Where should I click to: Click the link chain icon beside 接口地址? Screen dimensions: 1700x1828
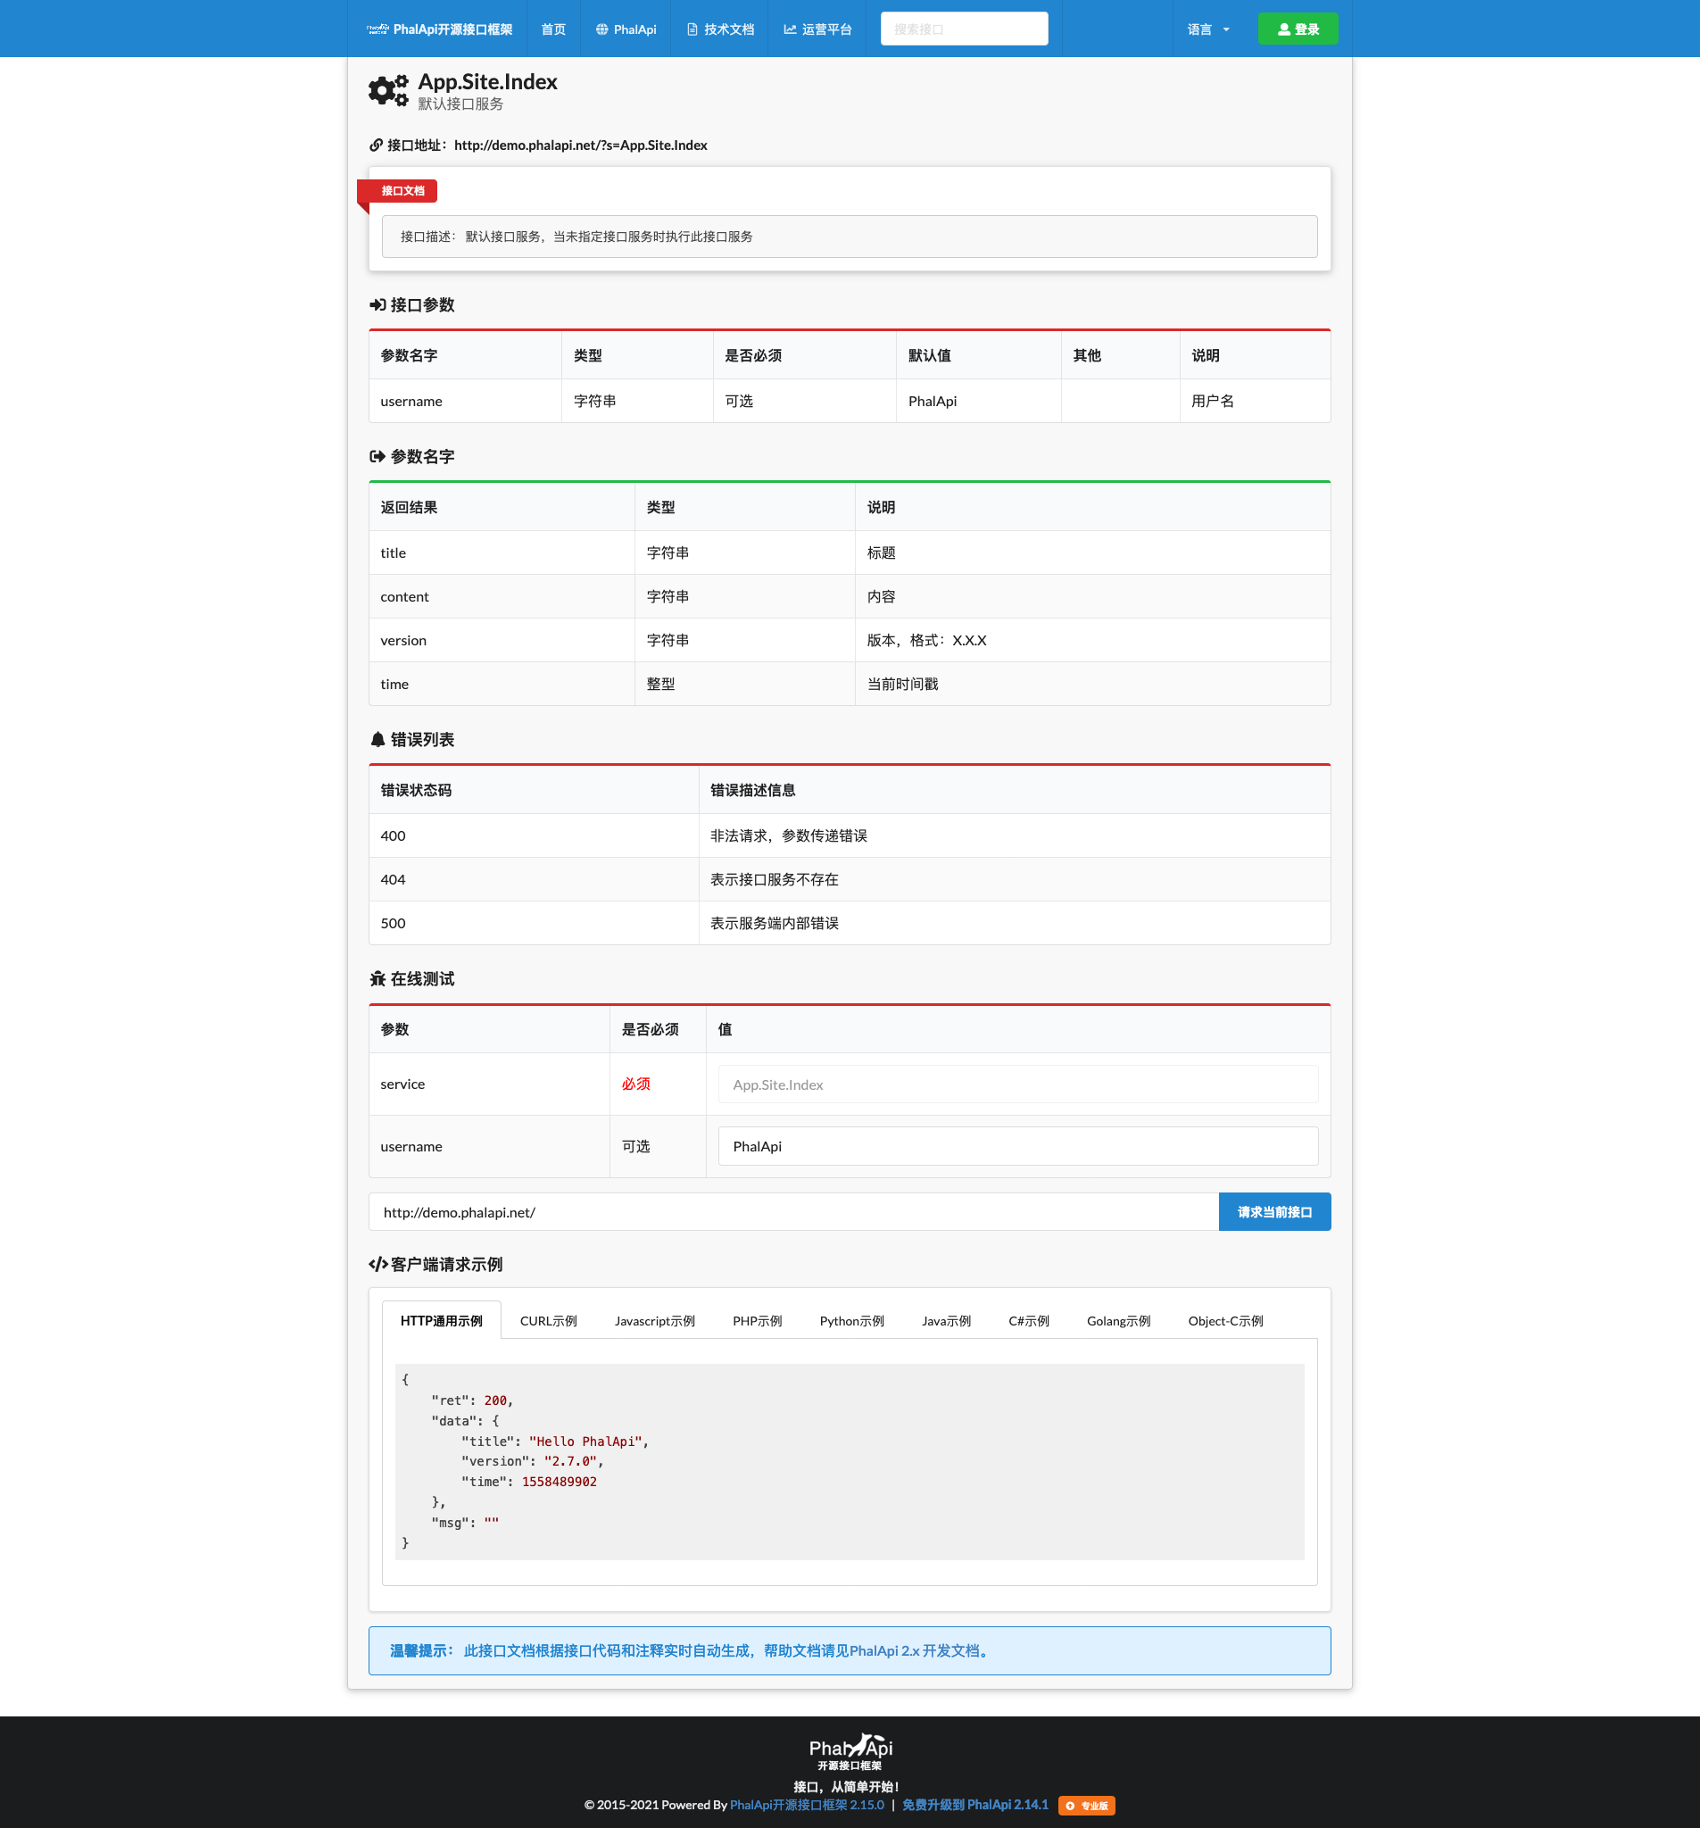click(x=376, y=145)
